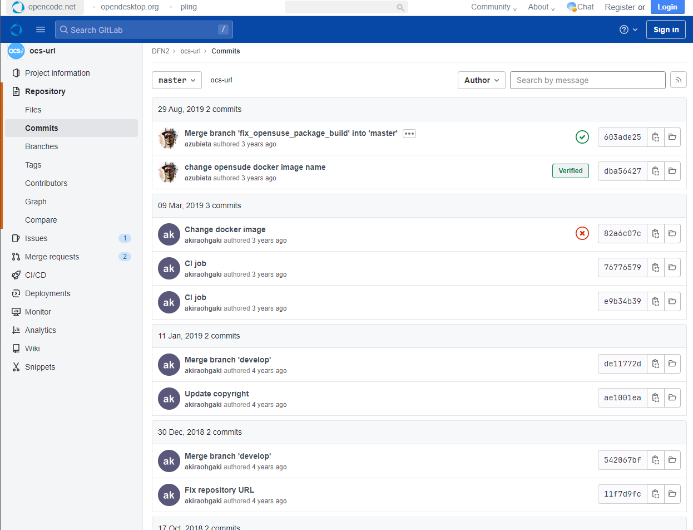Image resolution: width=693 pixels, height=530 pixels.
Task: Expand the Community menu at top
Action: 493,7
